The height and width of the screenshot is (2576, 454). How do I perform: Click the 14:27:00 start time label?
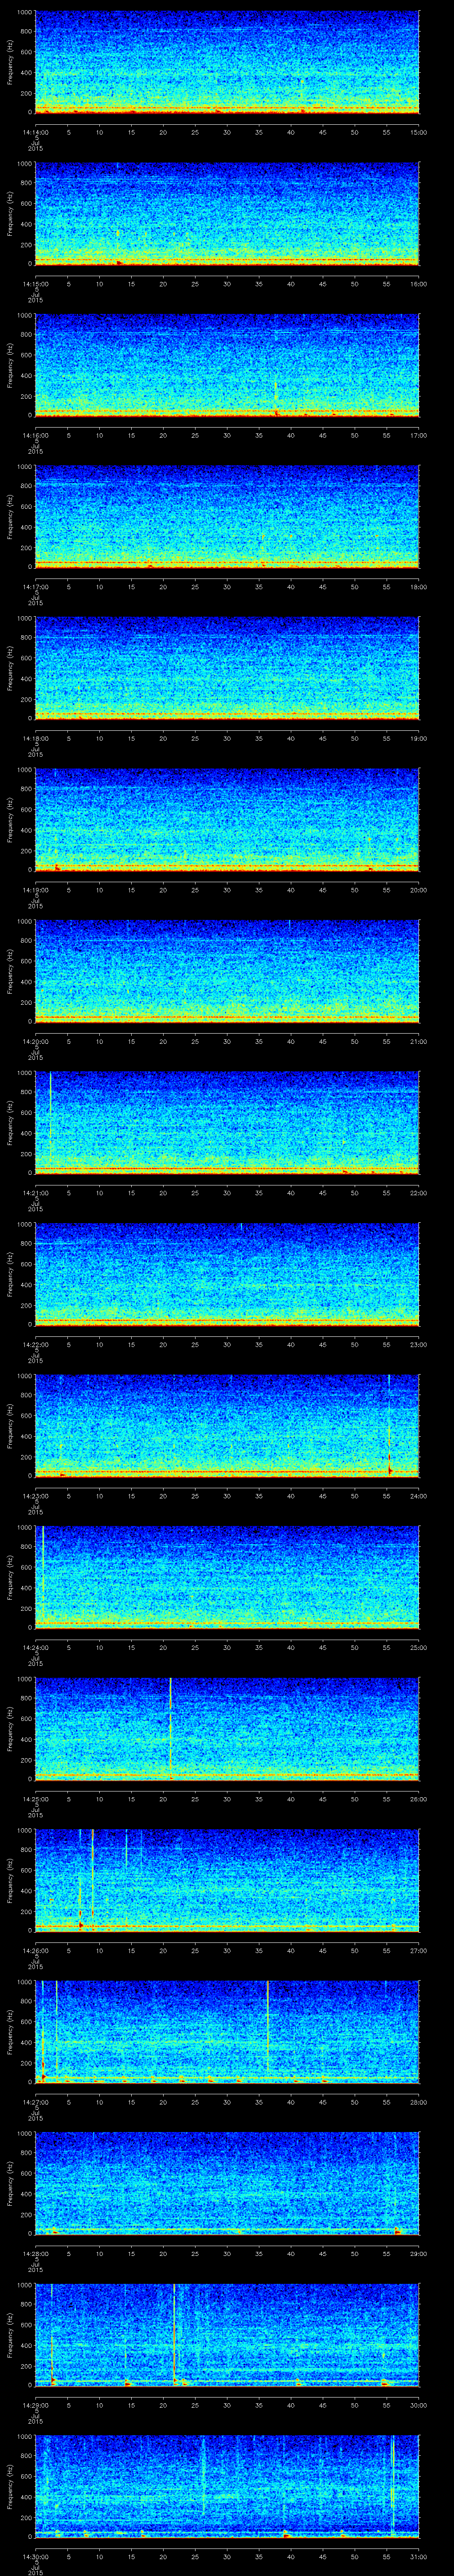click(36, 2101)
